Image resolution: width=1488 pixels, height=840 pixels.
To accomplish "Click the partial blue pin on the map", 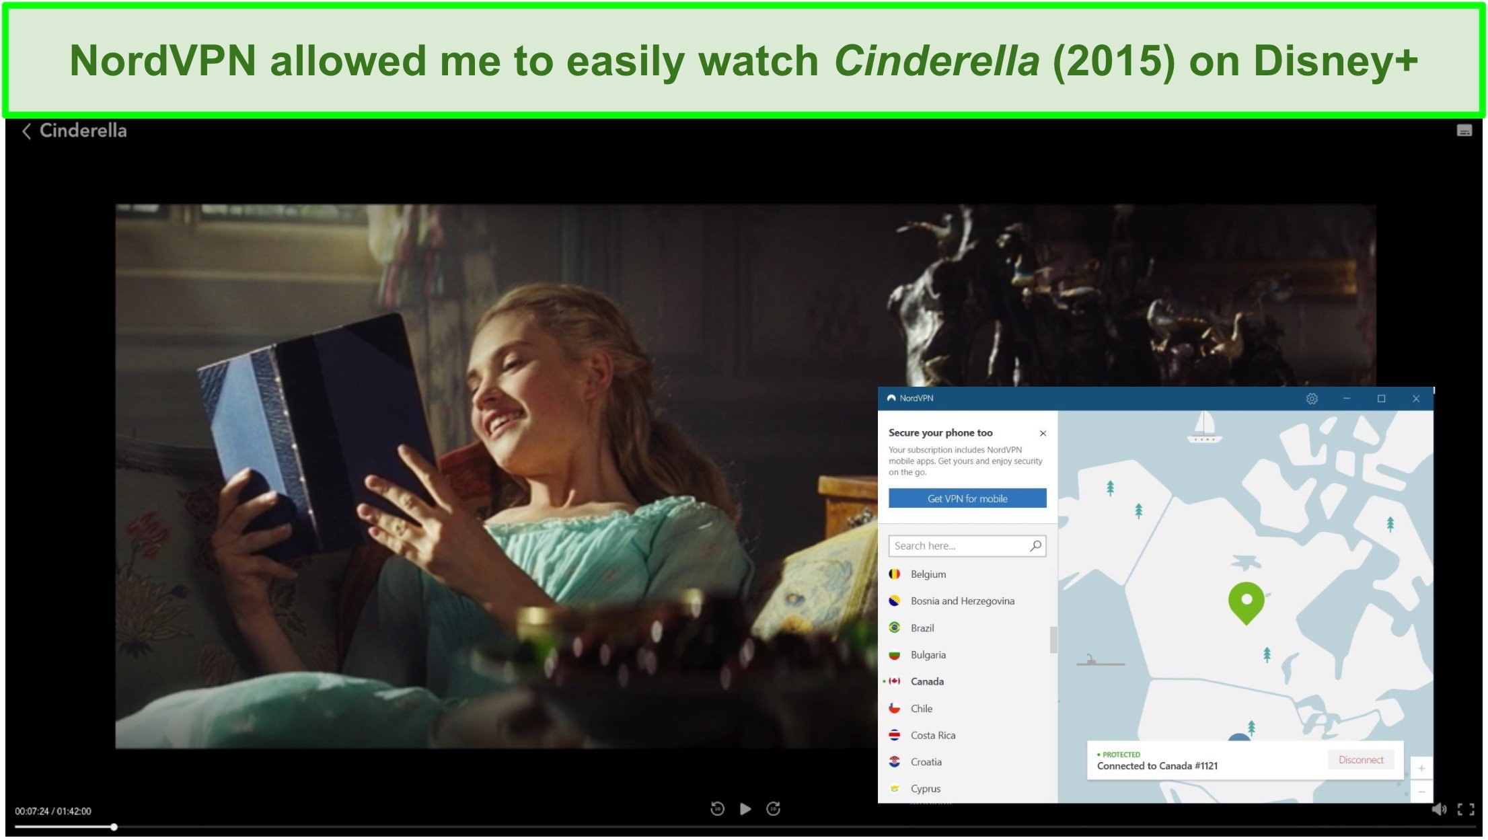I will coord(1239,738).
